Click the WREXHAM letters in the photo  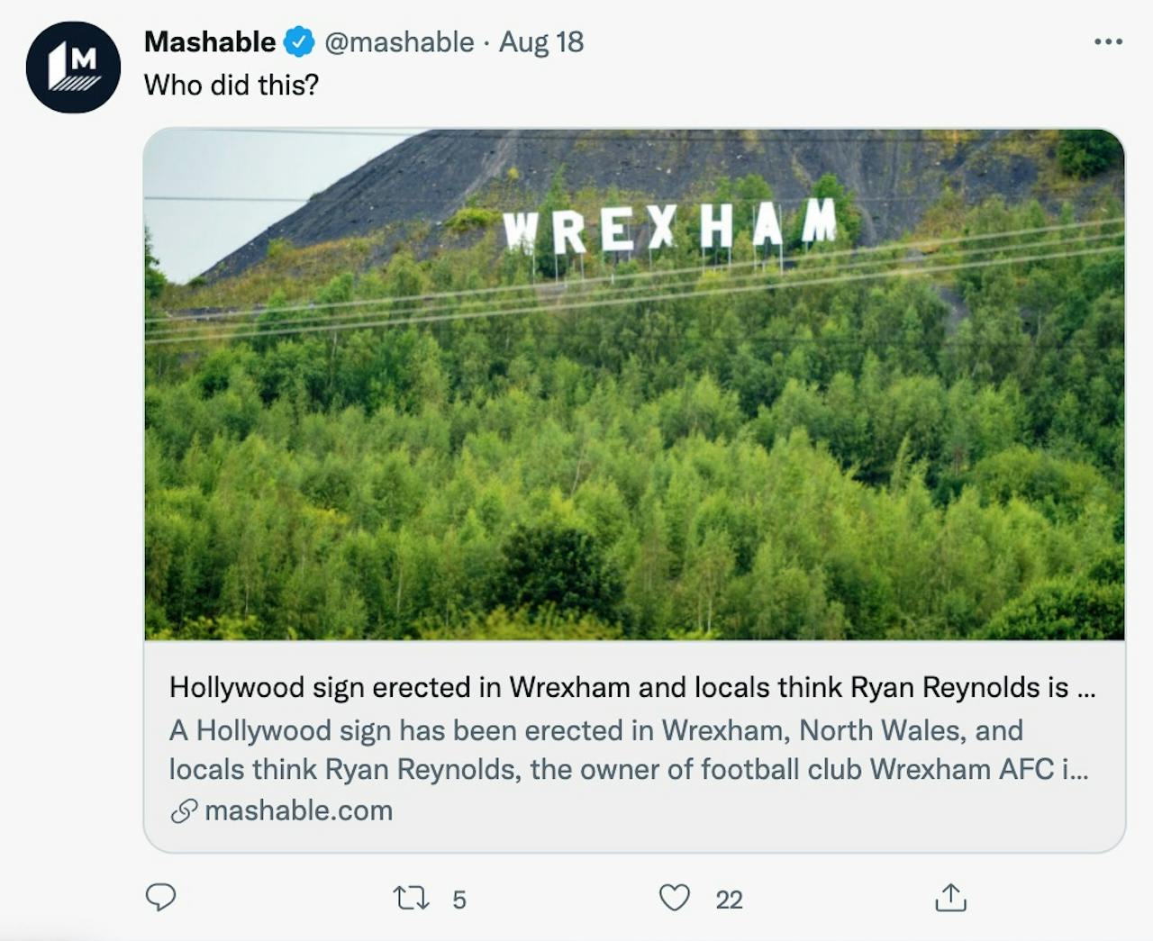pyautogui.click(x=670, y=225)
